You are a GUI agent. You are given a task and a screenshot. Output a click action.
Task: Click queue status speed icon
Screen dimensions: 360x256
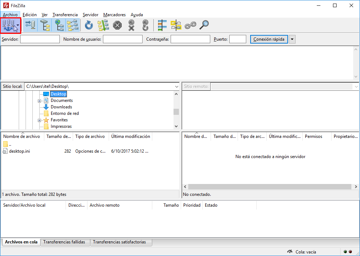point(290,252)
